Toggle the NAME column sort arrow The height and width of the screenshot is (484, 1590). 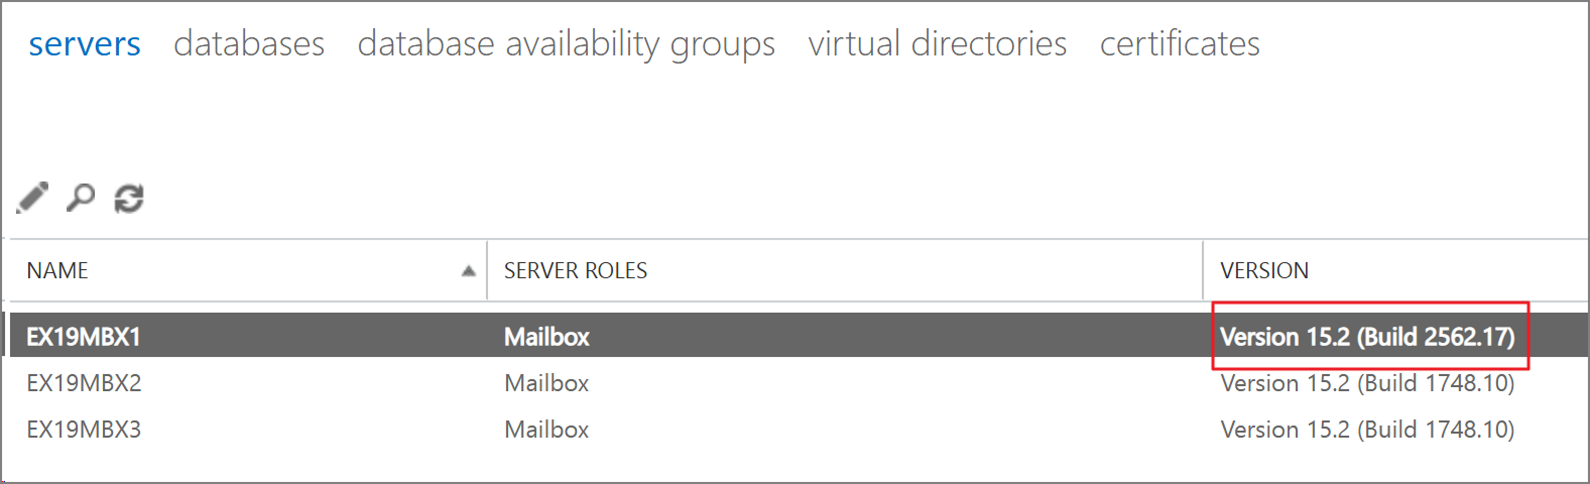coord(468,271)
